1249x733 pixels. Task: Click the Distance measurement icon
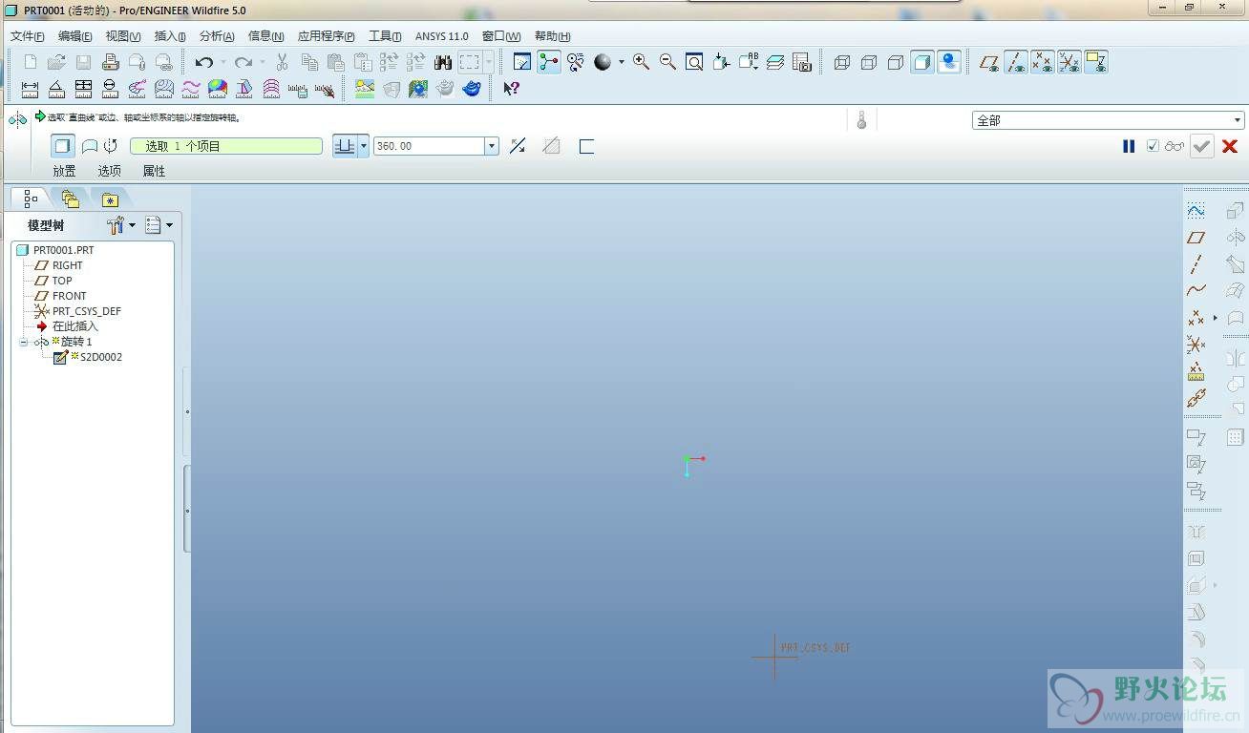point(30,90)
